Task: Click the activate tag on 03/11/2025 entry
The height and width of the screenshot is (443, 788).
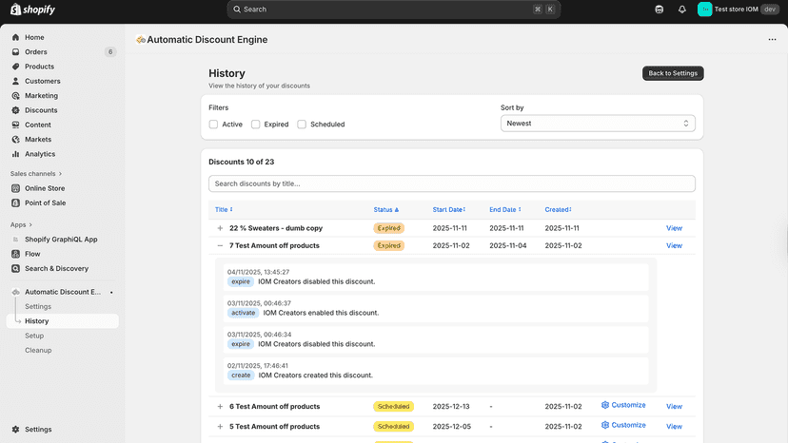Action: 243,313
